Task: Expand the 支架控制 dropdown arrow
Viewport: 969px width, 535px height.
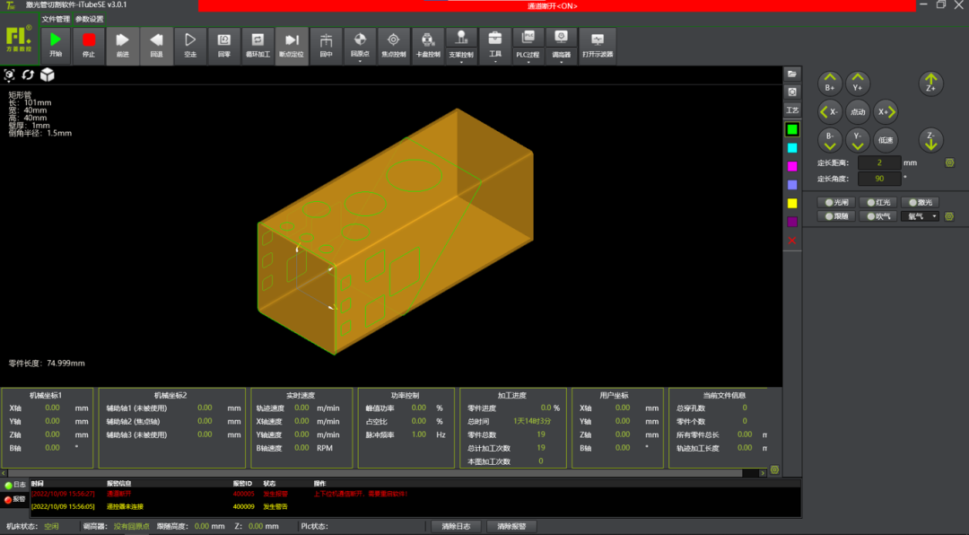Action: pyautogui.click(x=461, y=62)
